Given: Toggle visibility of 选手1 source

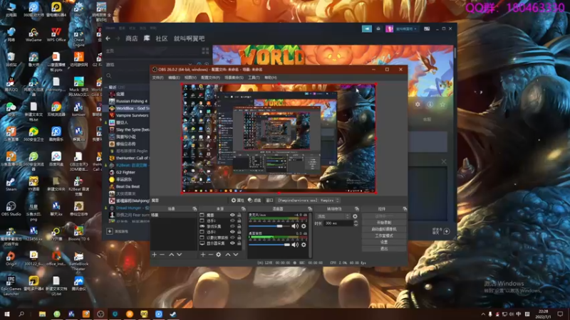Looking at the screenshot, I should pyautogui.click(x=232, y=220).
